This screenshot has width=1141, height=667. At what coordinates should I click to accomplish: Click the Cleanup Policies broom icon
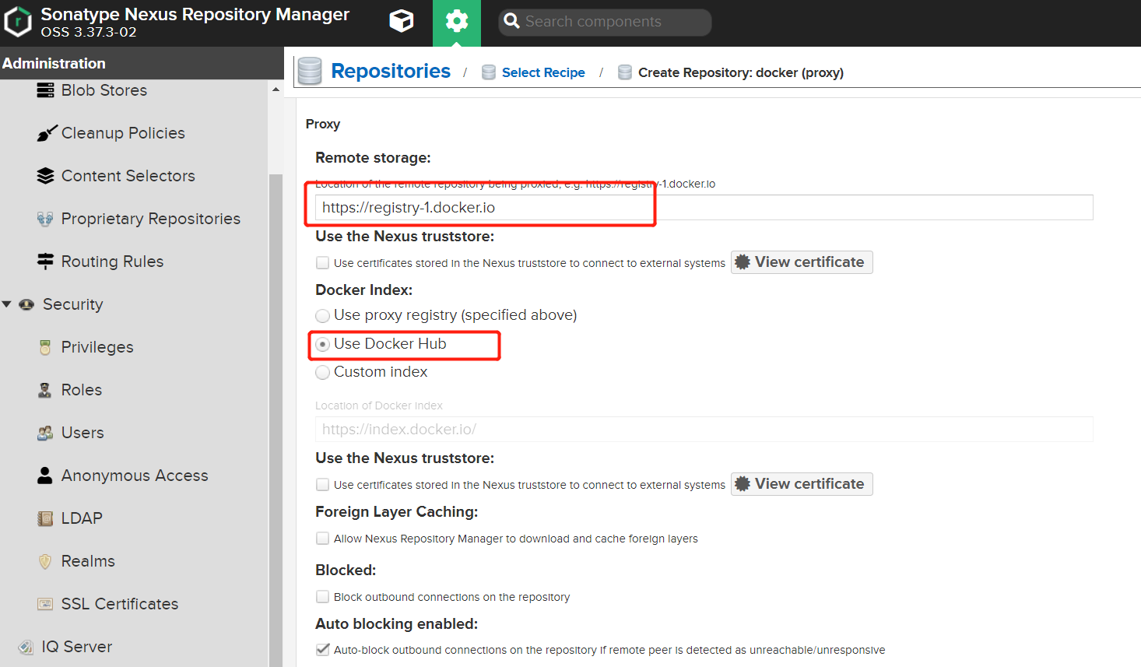click(x=47, y=133)
